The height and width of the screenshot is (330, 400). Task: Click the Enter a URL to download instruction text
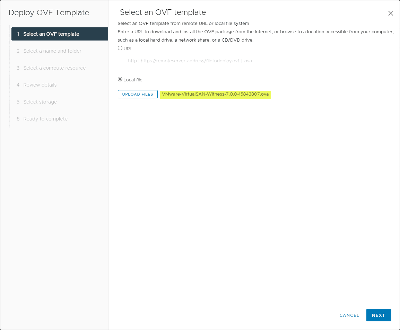coord(255,32)
